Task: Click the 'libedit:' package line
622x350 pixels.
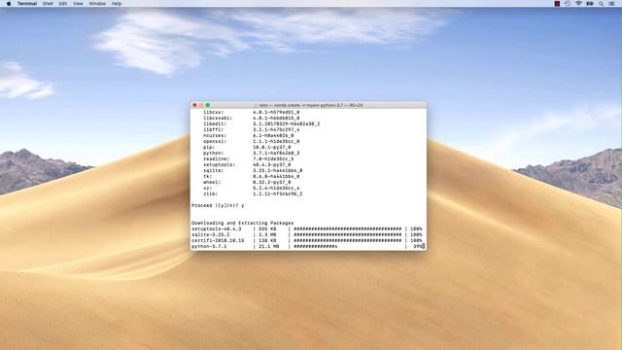Action: [261, 123]
